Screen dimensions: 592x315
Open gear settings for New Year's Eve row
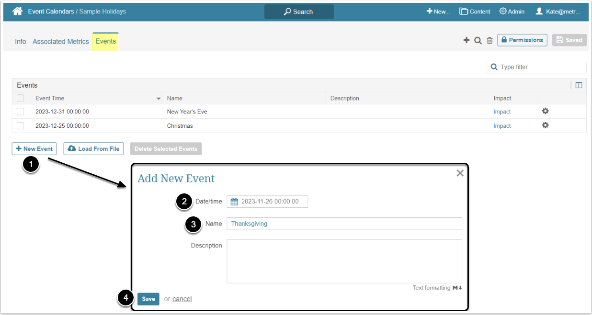pos(545,111)
